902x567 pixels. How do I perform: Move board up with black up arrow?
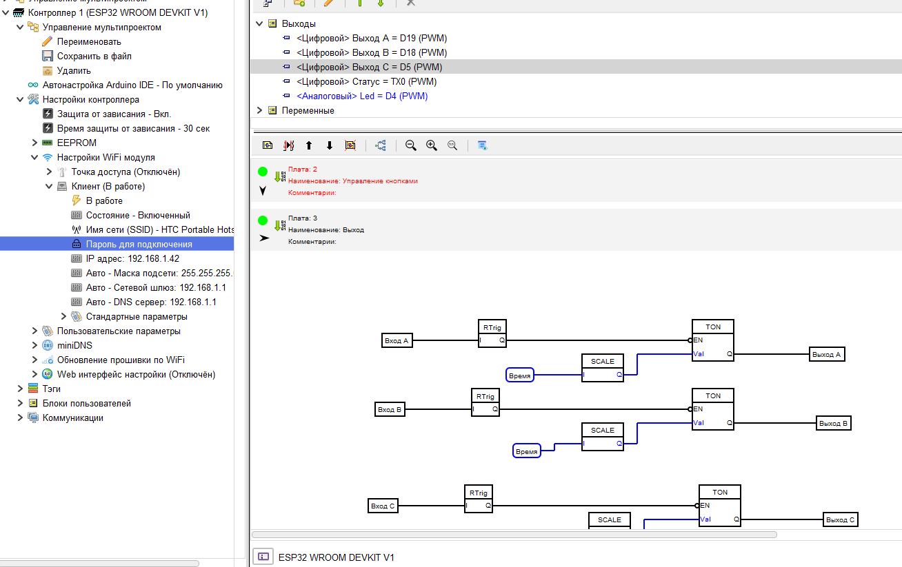pyautogui.click(x=309, y=145)
